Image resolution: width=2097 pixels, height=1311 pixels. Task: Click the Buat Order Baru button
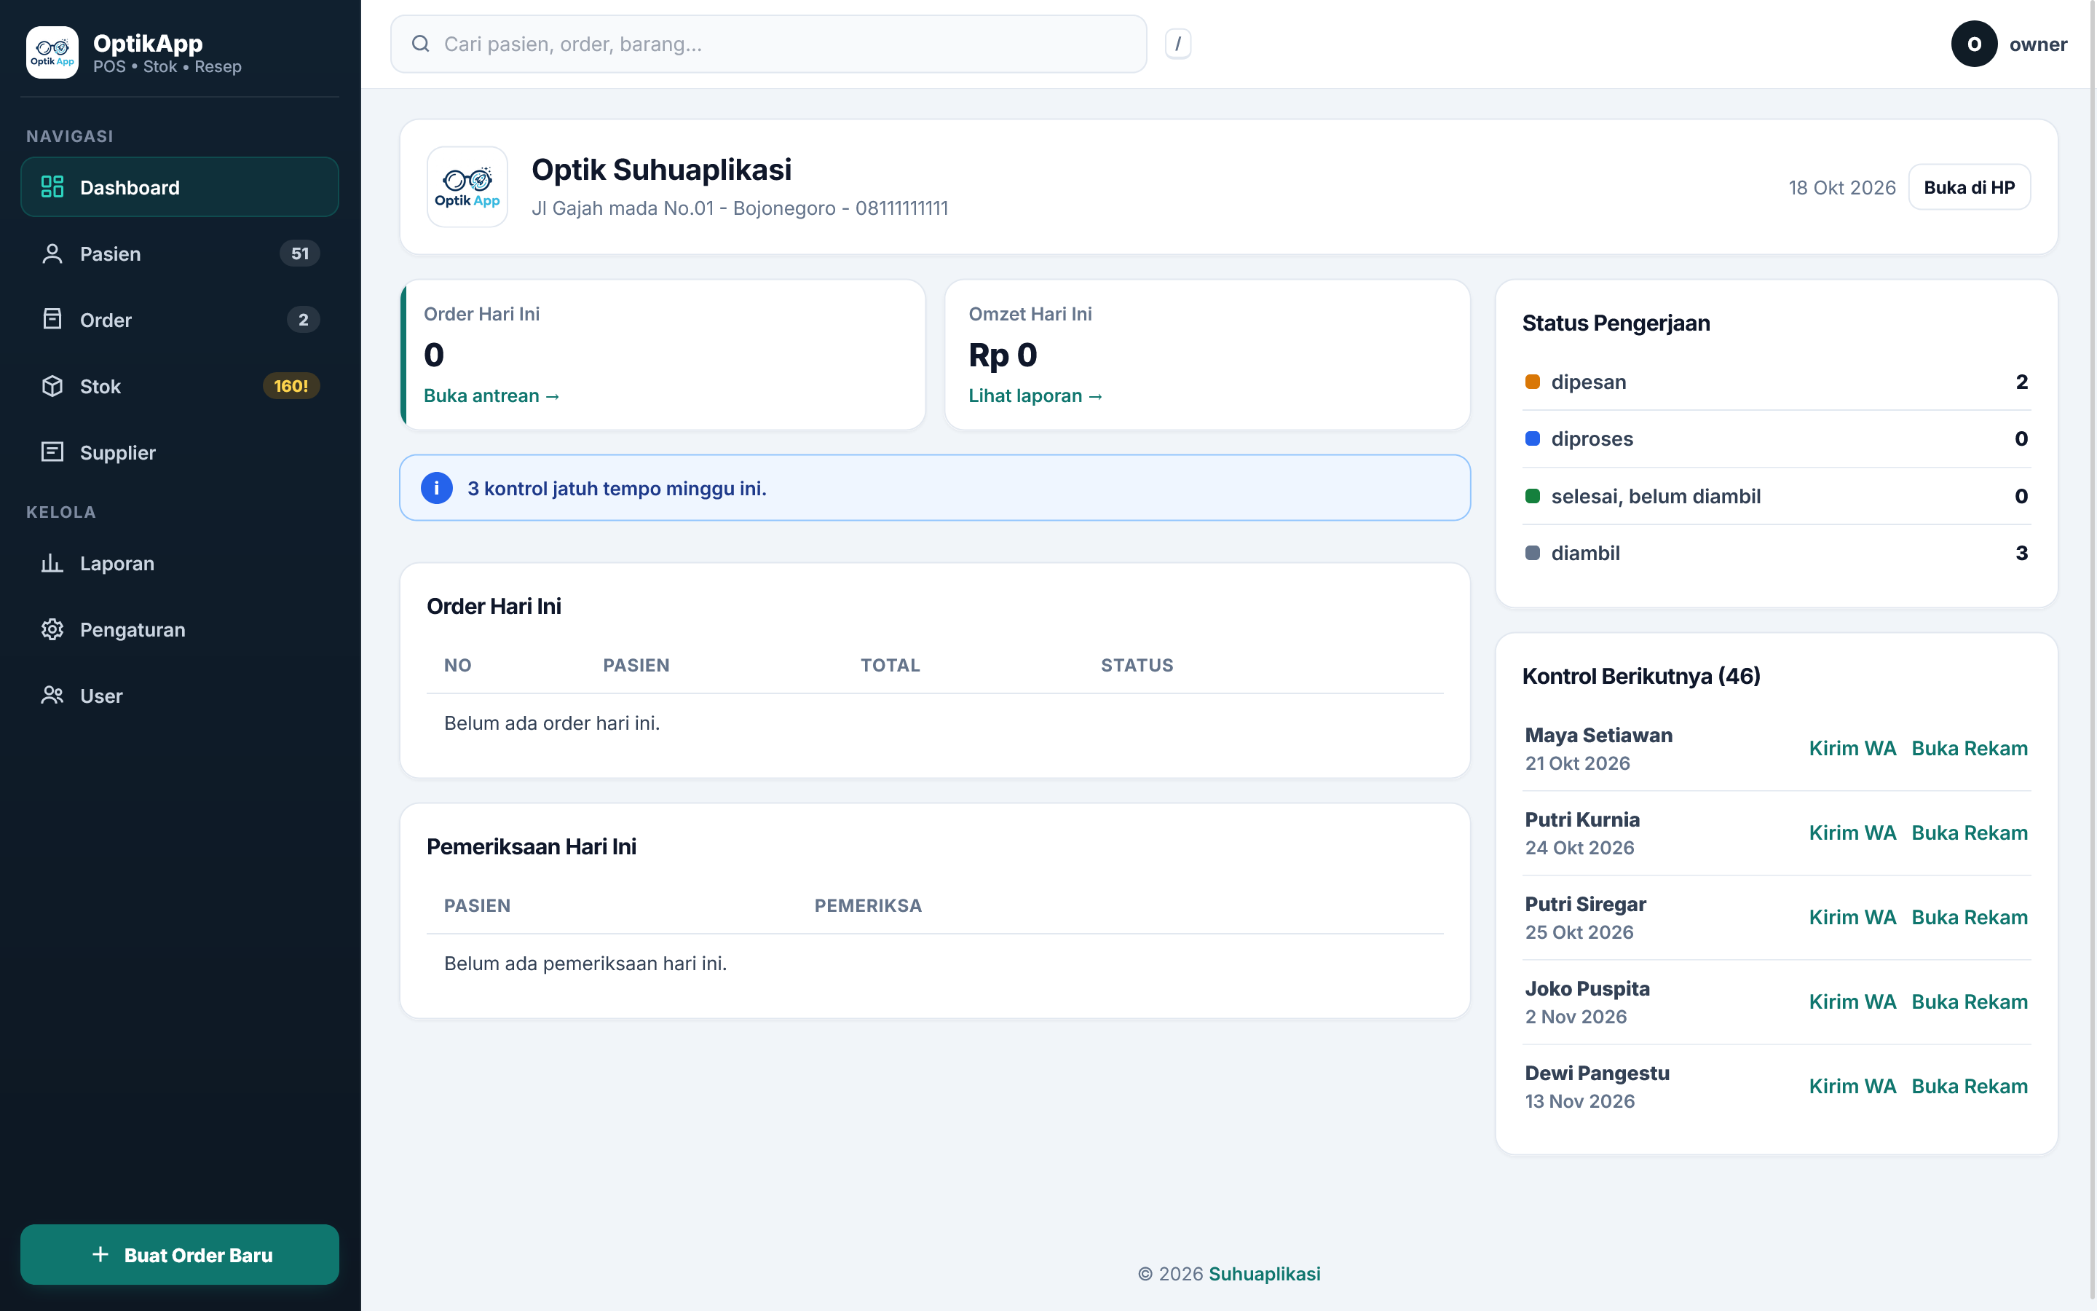[179, 1255]
